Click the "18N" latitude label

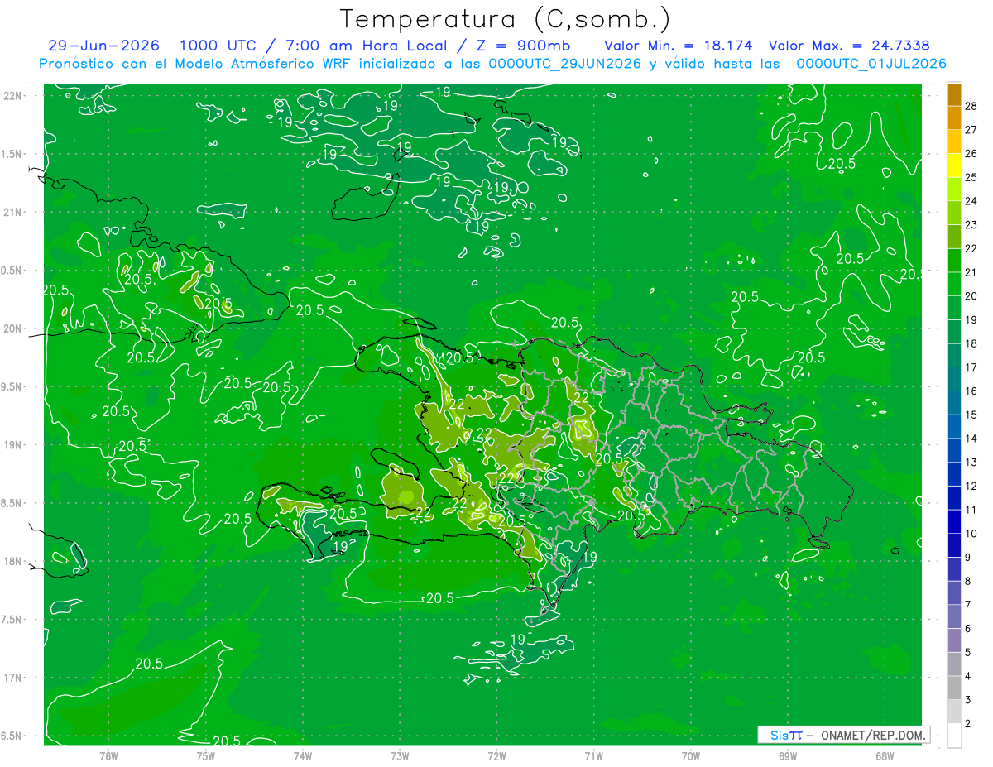point(12,561)
